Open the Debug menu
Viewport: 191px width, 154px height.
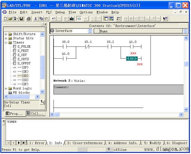coord(60,12)
